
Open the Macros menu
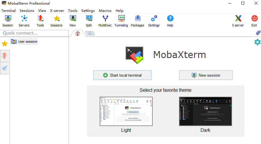[105, 11]
